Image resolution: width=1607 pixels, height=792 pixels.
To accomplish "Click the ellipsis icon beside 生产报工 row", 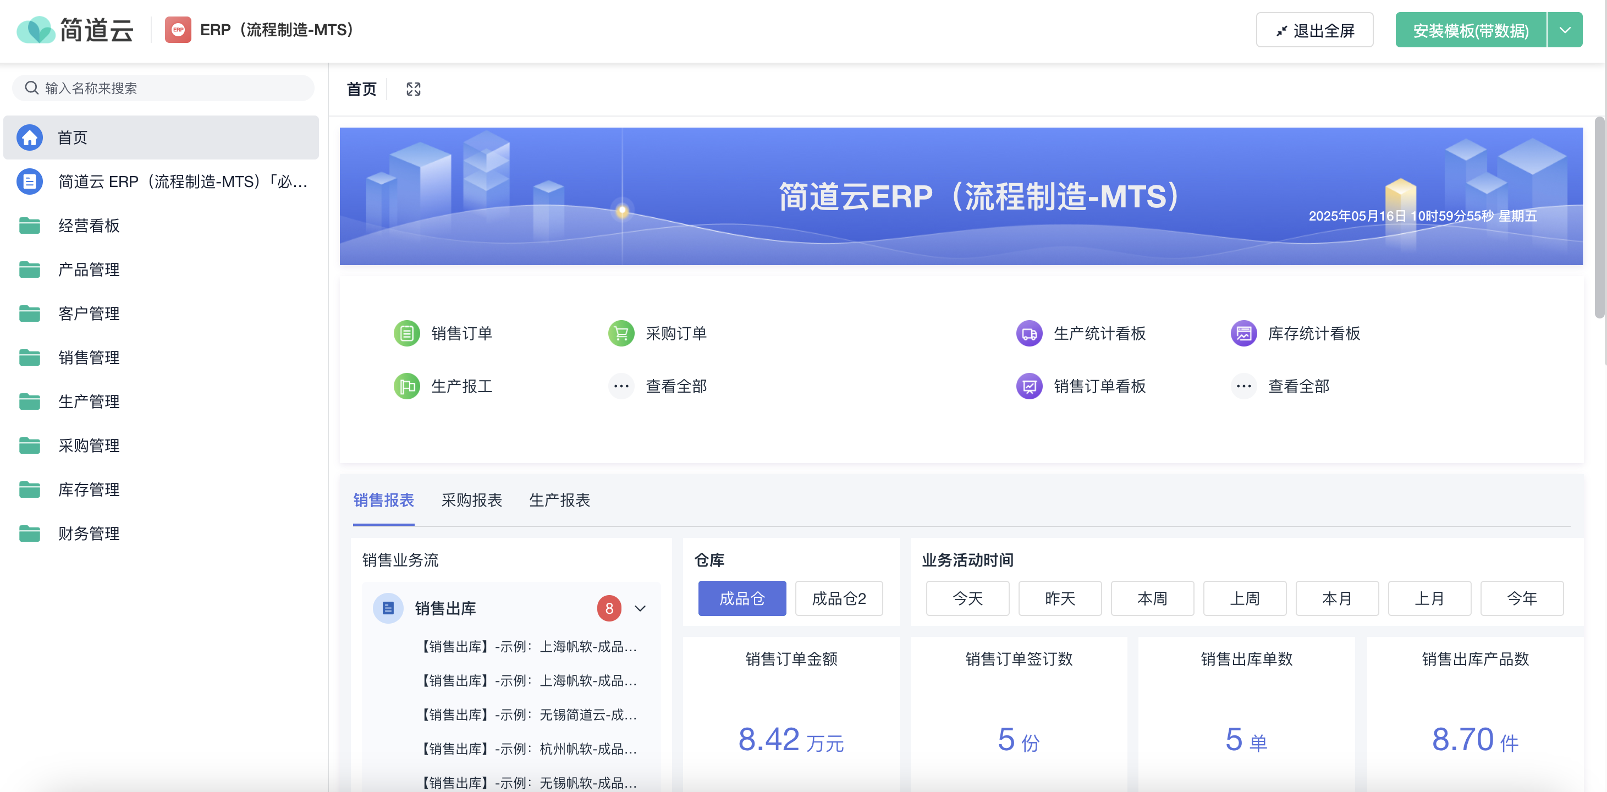I will [621, 386].
